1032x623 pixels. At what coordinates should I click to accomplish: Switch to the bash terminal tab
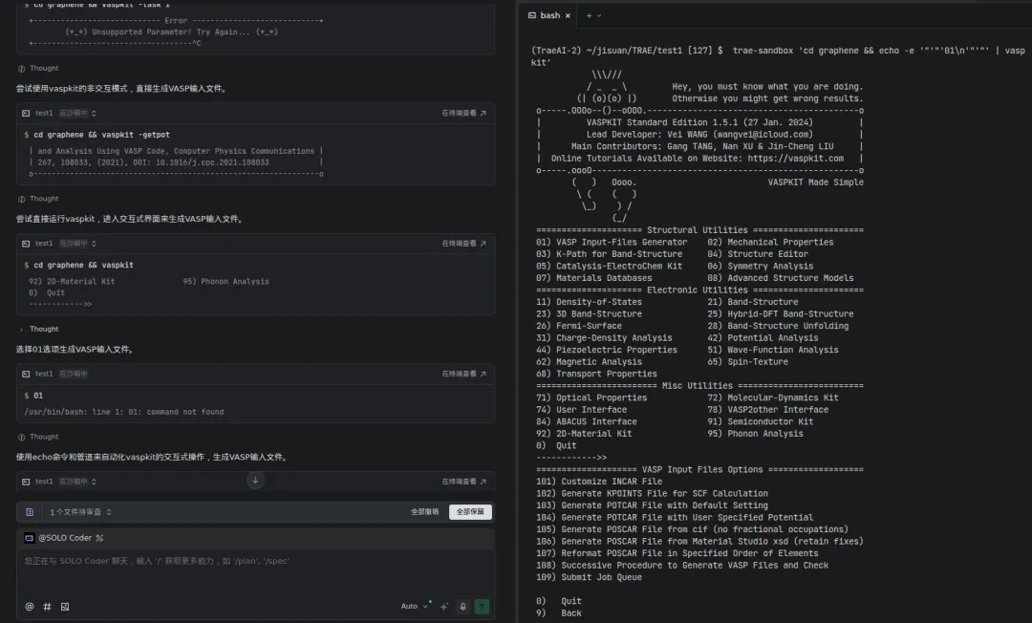tap(548, 16)
